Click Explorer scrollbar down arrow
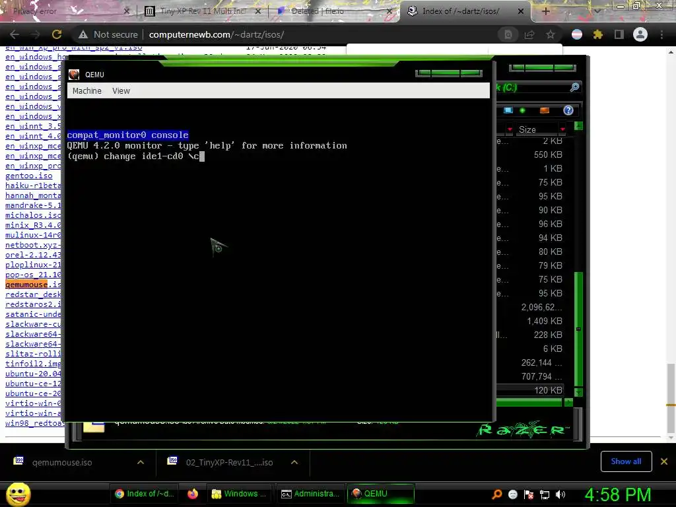 point(578,392)
